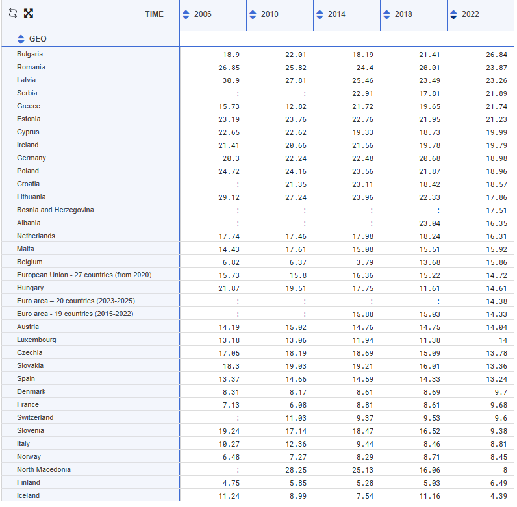The height and width of the screenshot is (507, 517).
Task: Select the Greece row label
Action: (29, 106)
